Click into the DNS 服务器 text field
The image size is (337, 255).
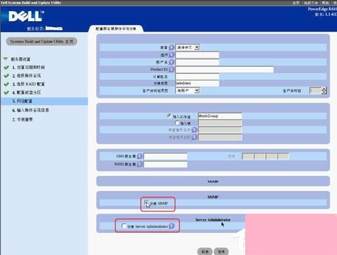tap(165, 156)
